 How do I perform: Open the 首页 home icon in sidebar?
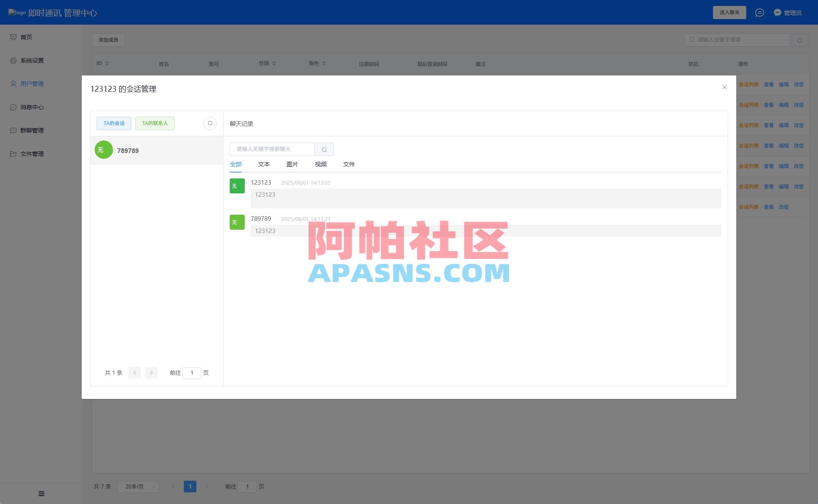pyautogui.click(x=14, y=37)
